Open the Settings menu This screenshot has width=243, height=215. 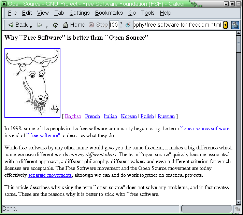pos(80,13)
